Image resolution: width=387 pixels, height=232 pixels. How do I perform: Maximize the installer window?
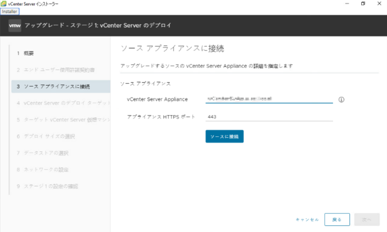[x=363, y=4]
